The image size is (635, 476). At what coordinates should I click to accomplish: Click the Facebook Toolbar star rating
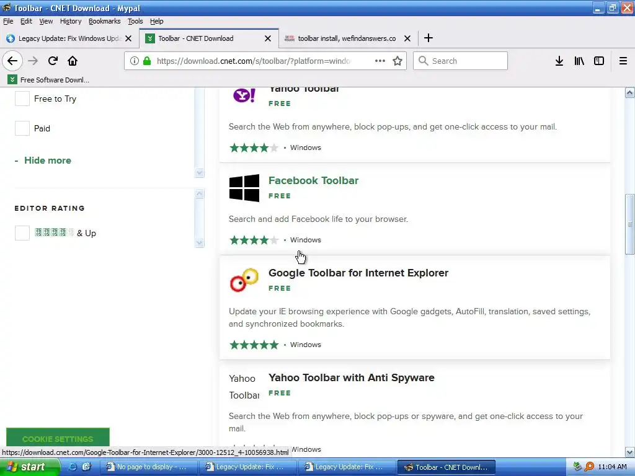click(254, 240)
